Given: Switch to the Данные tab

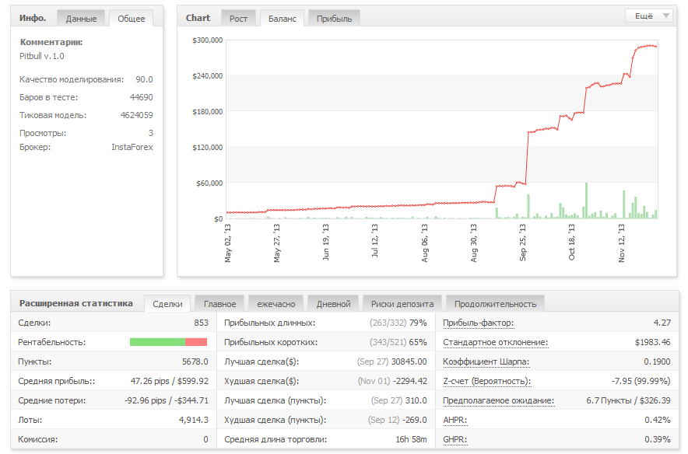Looking at the screenshot, I should click(x=82, y=19).
